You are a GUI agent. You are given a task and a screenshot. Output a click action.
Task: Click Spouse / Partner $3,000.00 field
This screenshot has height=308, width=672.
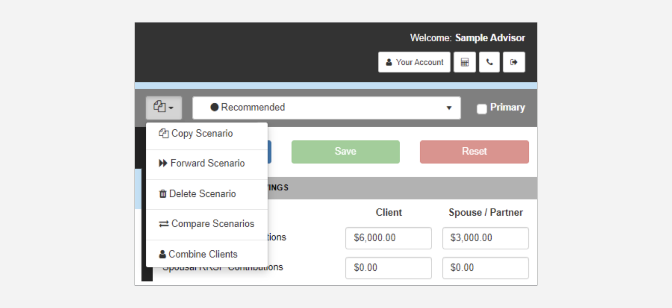coord(485,238)
